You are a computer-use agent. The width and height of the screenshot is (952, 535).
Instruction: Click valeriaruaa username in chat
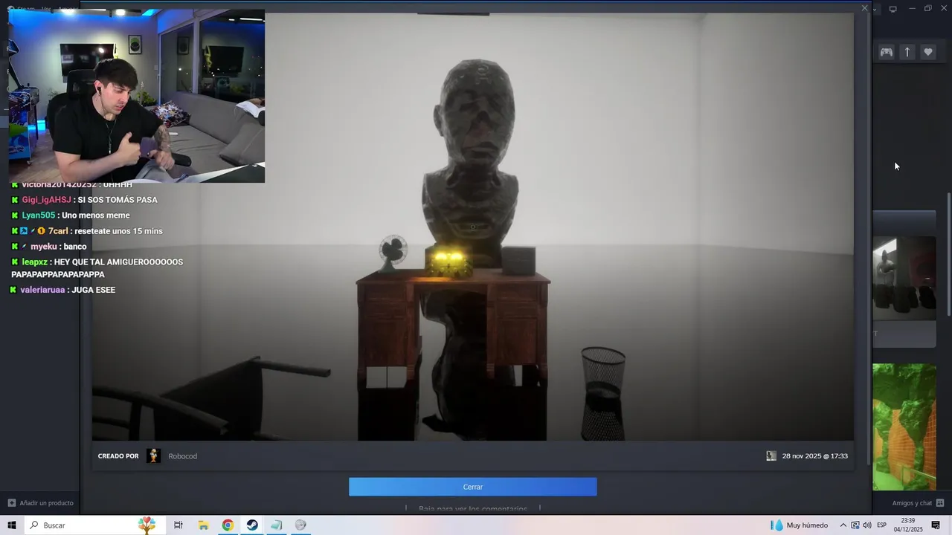point(43,290)
